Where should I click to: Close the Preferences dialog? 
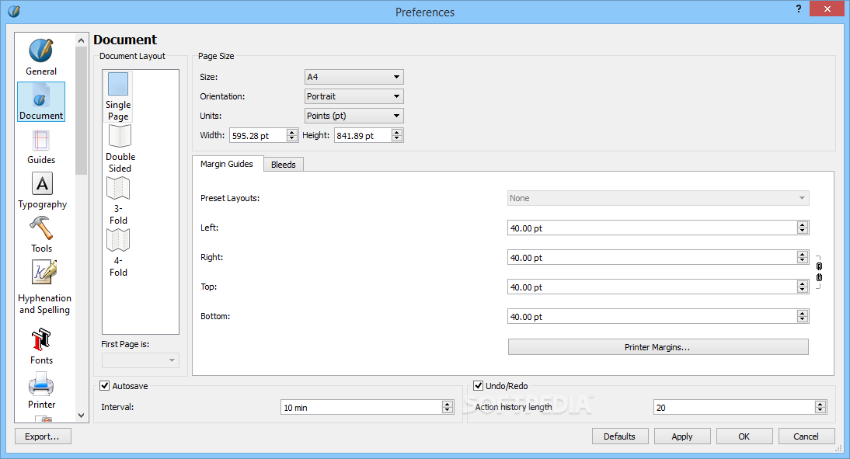[827, 9]
